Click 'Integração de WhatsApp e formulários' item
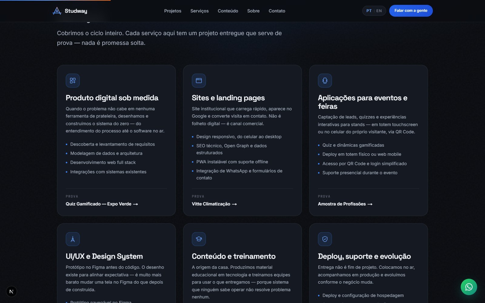 pos(239,174)
